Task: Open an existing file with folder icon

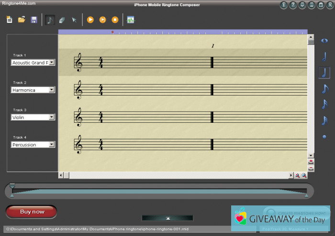Action: point(22,20)
